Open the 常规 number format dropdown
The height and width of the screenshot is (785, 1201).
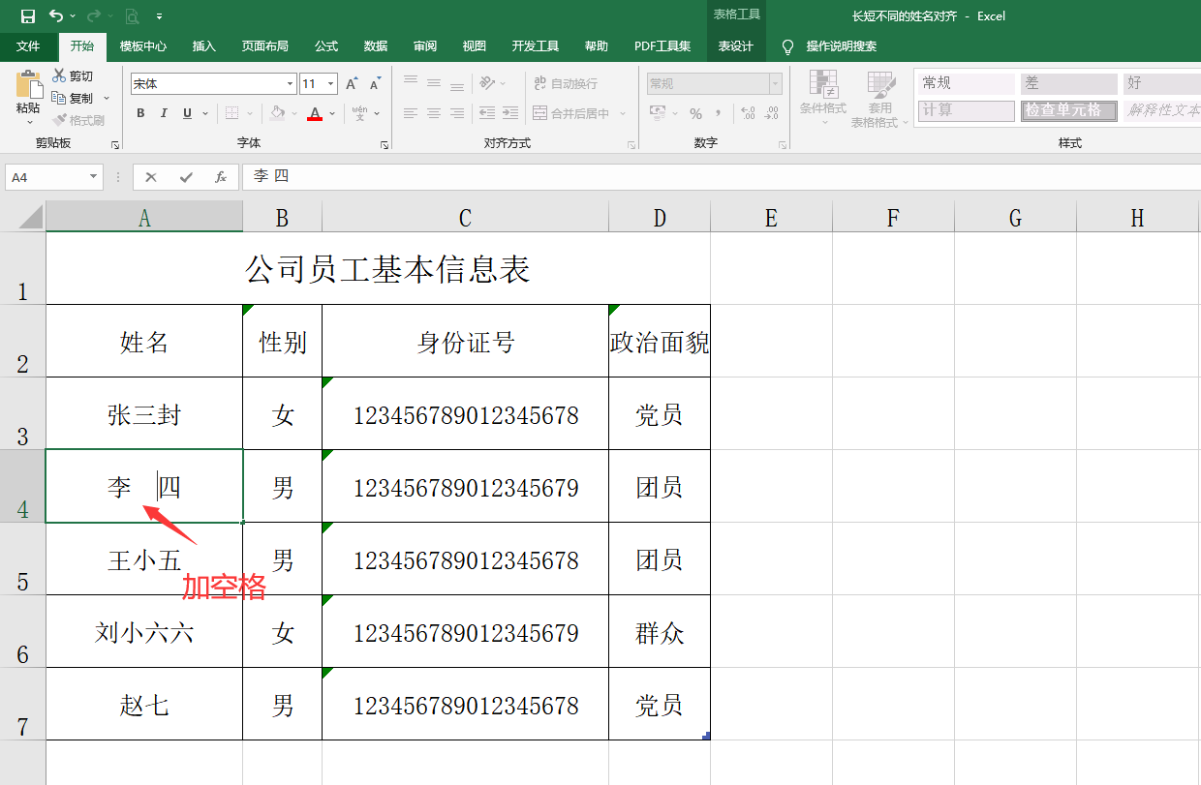pos(775,84)
